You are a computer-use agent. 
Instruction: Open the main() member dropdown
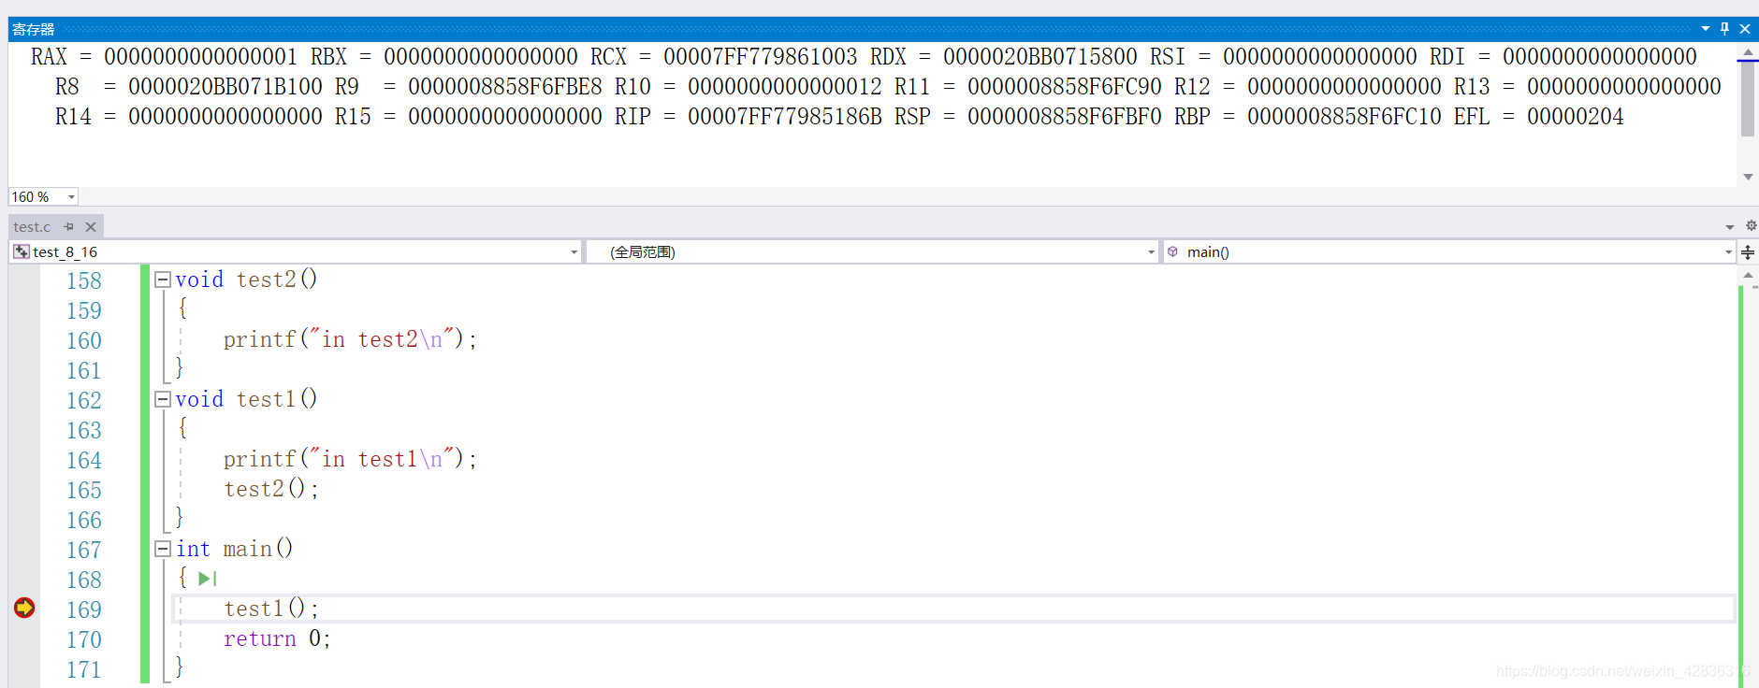(1728, 252)
